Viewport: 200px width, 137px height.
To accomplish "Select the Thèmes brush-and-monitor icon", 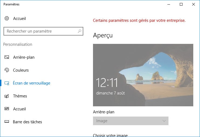I will click(x=7, y=96).
